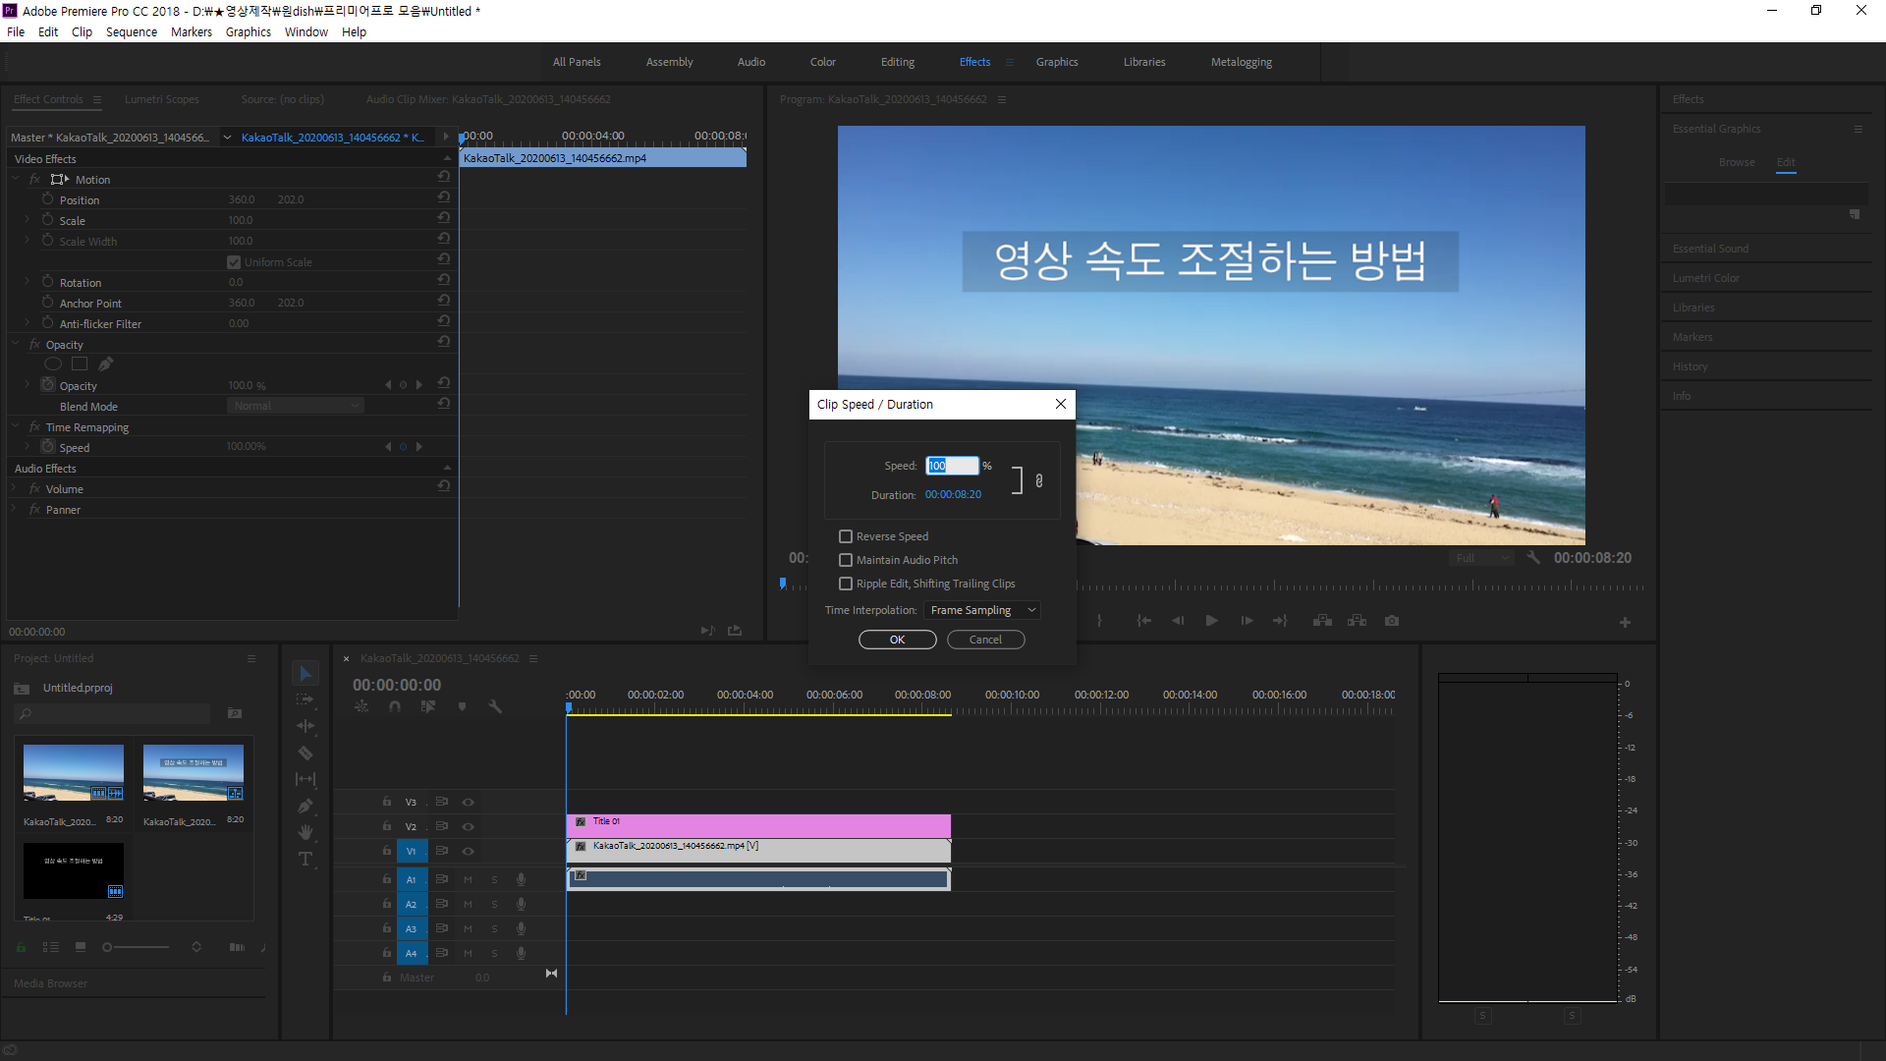Select the Hand tool
Screen dimensions: 1886x1061
point(305,832)
